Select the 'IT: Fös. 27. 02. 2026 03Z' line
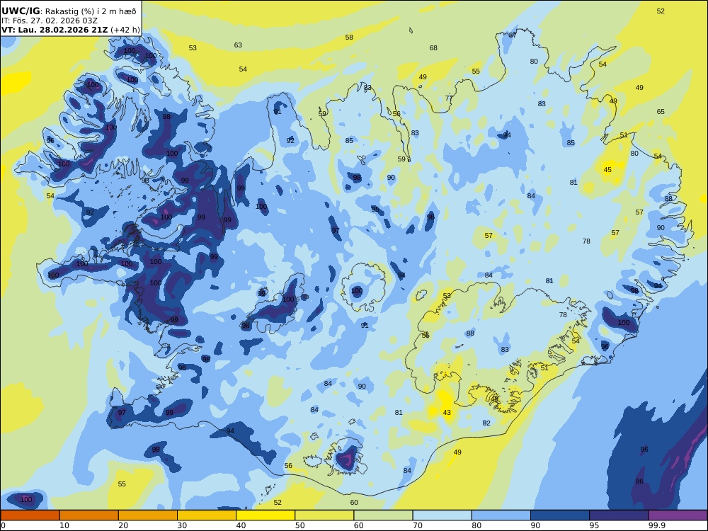Viewport: 708px width, 531px height. [50, 21]
